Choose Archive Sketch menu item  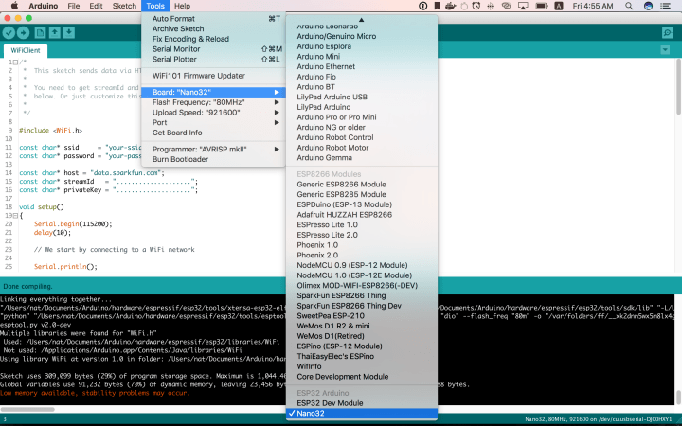213,28
